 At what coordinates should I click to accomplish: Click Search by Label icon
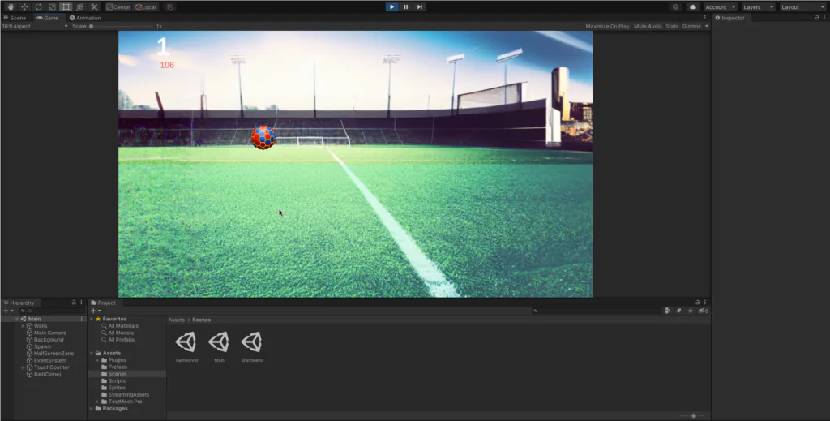[x=679, y=311]
